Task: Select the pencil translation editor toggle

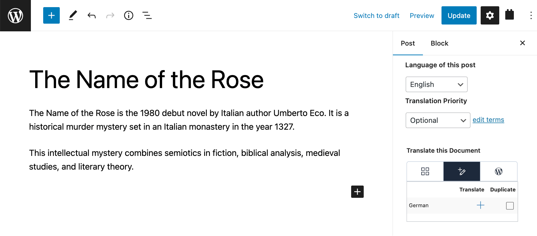Action: (462, 171)
